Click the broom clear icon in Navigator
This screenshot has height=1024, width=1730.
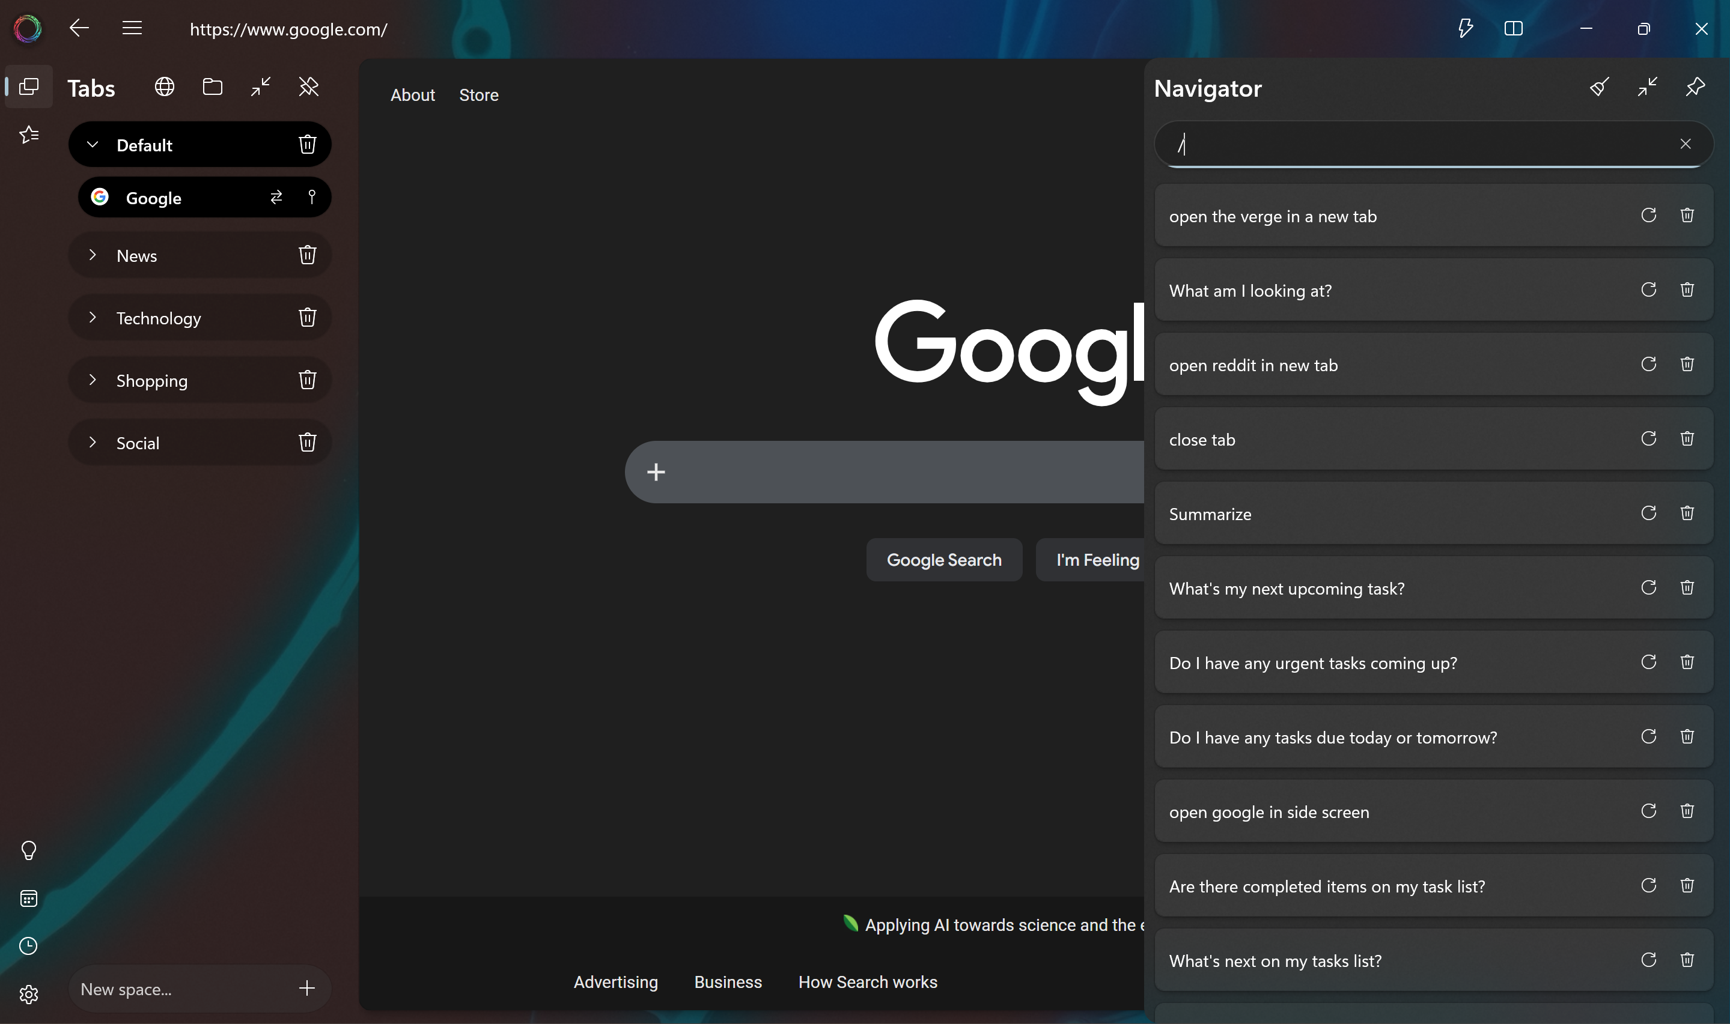(1600, 87)
